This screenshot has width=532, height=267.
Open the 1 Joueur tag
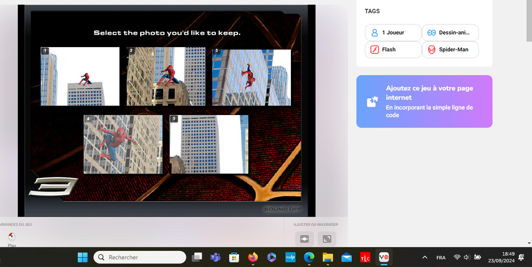[x=393, y=33]
